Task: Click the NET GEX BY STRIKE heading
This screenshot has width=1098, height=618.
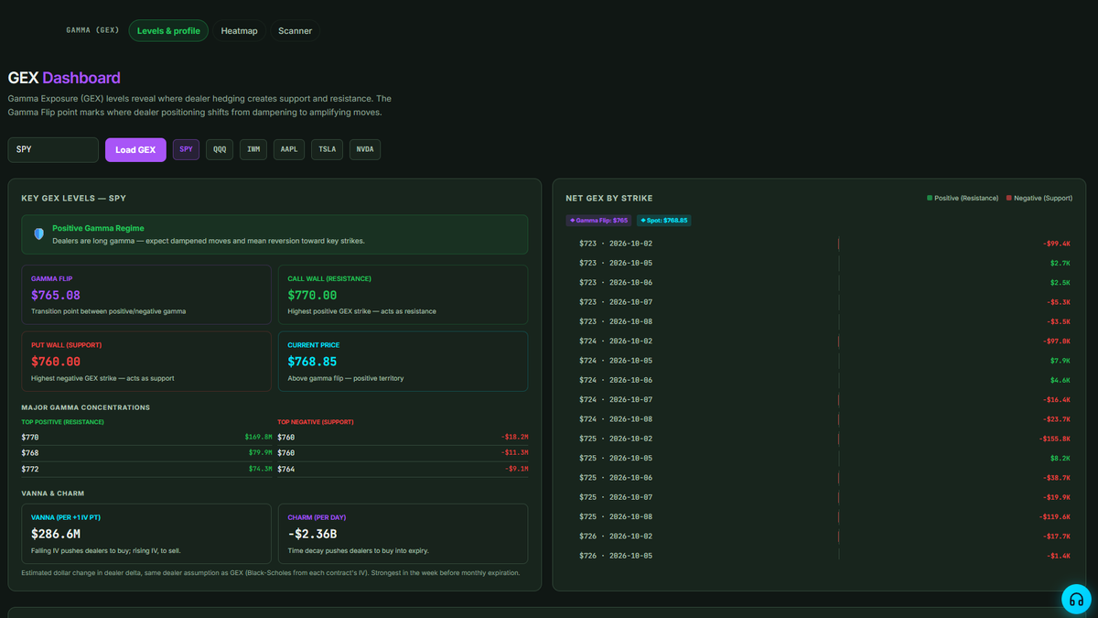Action: pyautogui.click(x=609, y=198)
